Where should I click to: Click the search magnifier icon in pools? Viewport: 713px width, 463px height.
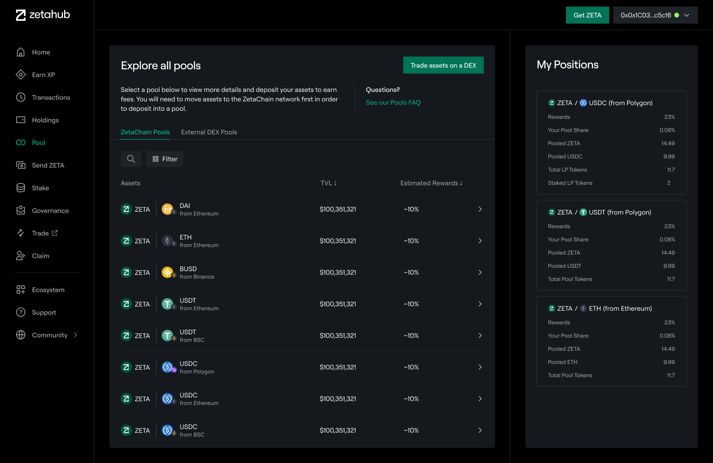point(131,159)
